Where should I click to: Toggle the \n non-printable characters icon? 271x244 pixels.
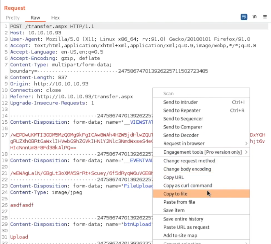pyautogui.click(x=255, y=17)
